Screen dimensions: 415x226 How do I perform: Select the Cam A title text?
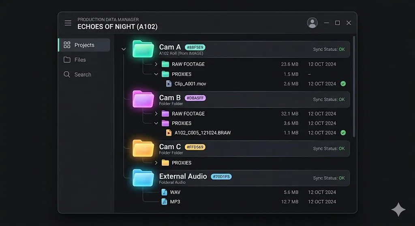(x=170, y=47)
